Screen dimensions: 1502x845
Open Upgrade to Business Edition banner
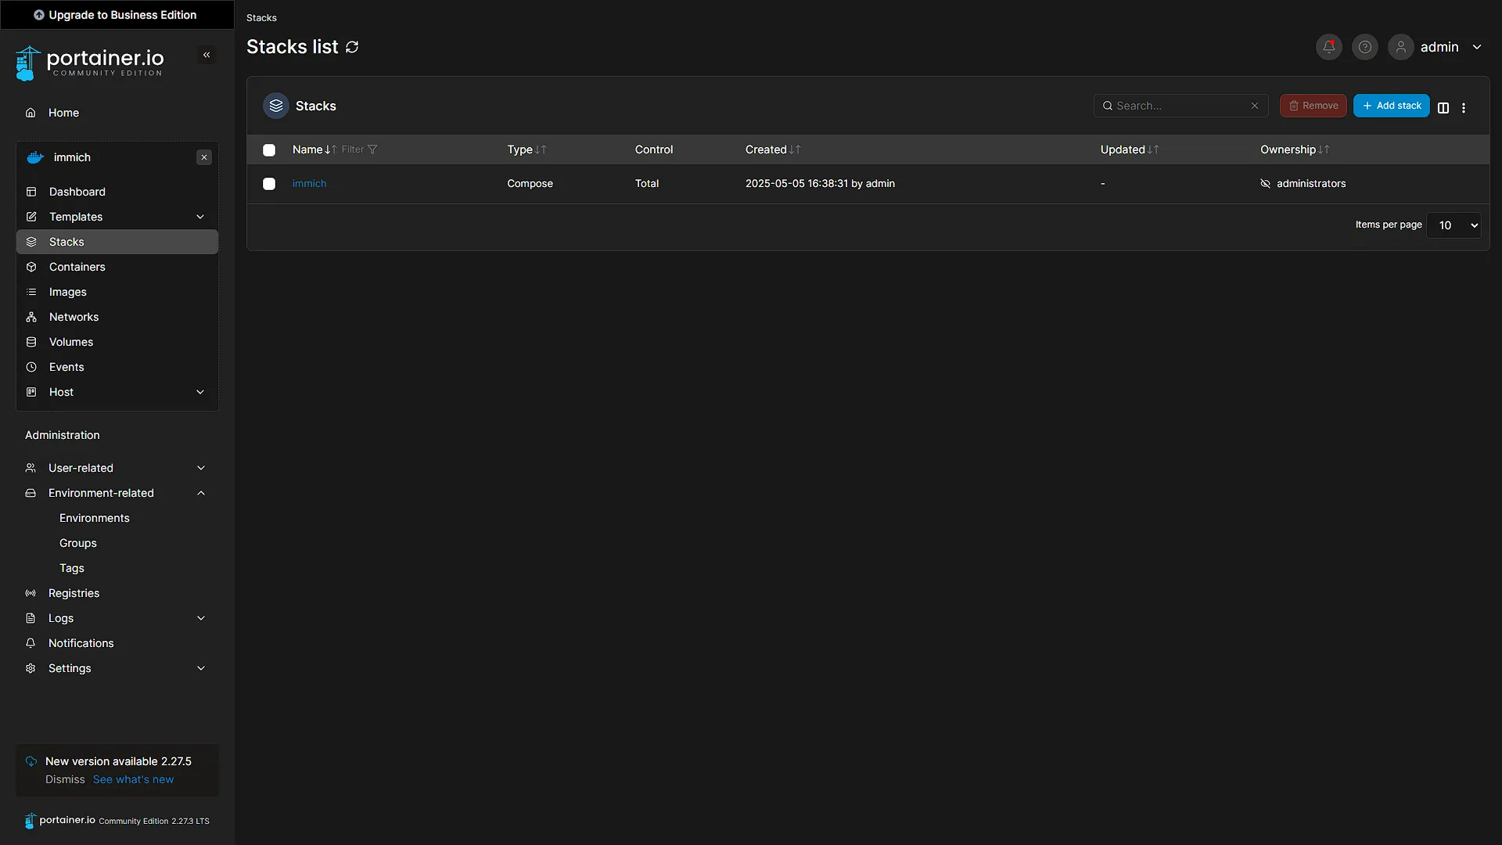point(117,15)
